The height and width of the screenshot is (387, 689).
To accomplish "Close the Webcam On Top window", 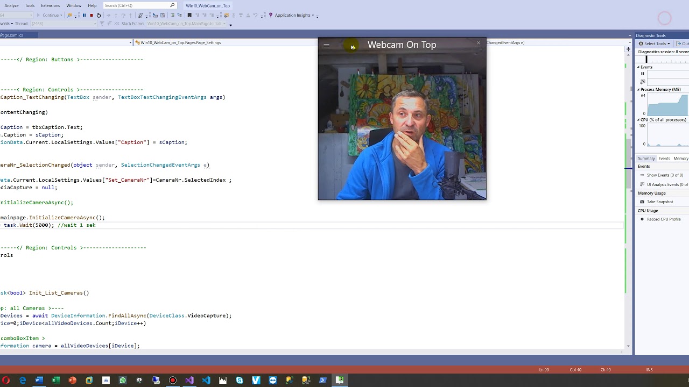I will coord(479,43).
